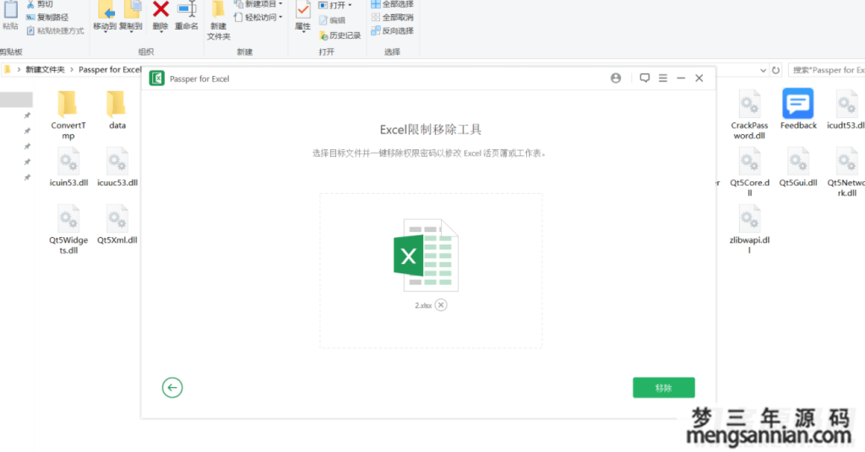865x452 pixels.
Task: Refresh the Explorer folder view
Action: tap(775, 70)
